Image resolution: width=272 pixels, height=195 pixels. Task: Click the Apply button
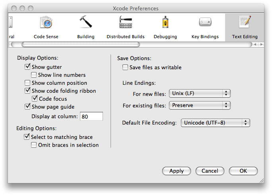coord(177,171)
